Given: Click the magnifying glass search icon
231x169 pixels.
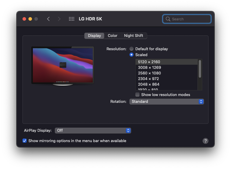Looking at the screenshot, I should 168,19.
